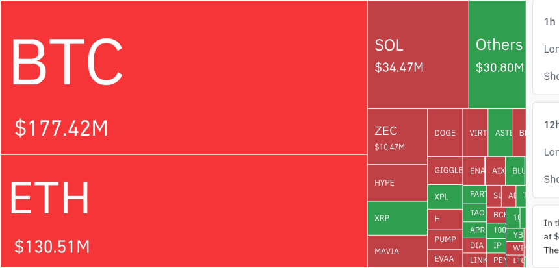Viewport: 559px width, 268px height.
Task: Select the VIRT tile
Action: (x=475, y=133)
